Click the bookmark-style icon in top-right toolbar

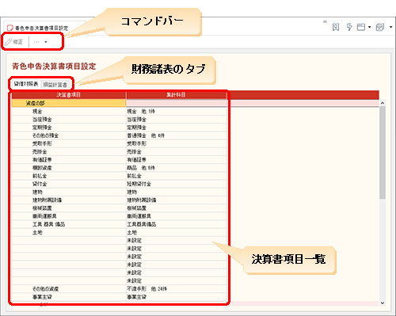point(336,27)
